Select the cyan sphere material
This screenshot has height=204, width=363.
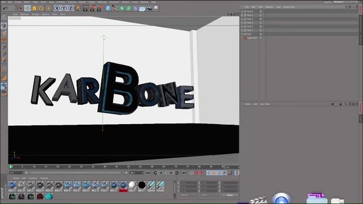pos(49,197)
